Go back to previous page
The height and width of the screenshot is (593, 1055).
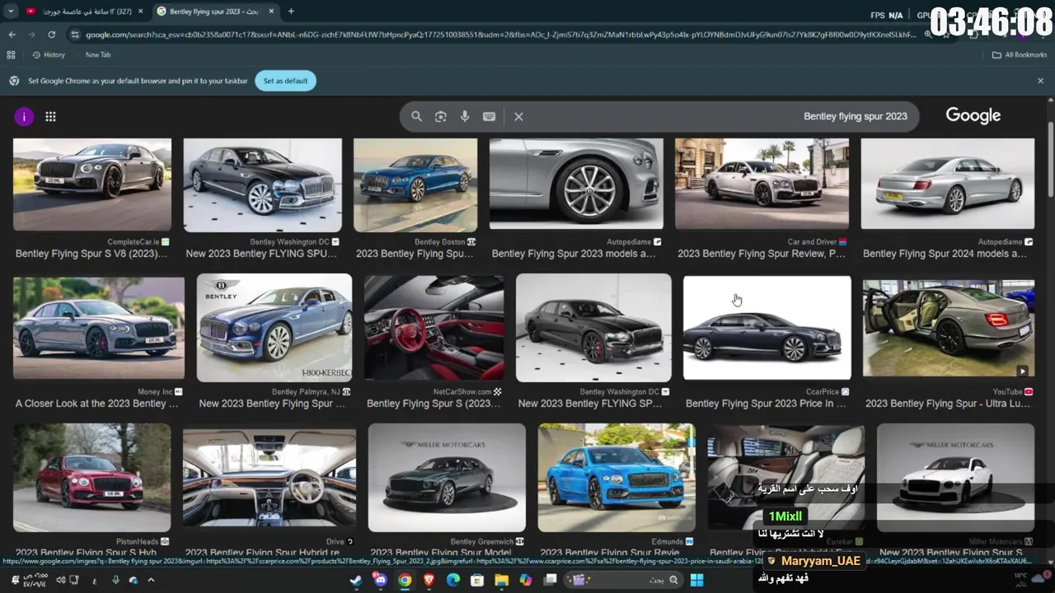coord(12,35)
